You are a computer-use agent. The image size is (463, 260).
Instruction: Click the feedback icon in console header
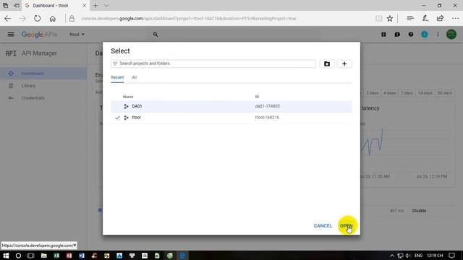397,35
